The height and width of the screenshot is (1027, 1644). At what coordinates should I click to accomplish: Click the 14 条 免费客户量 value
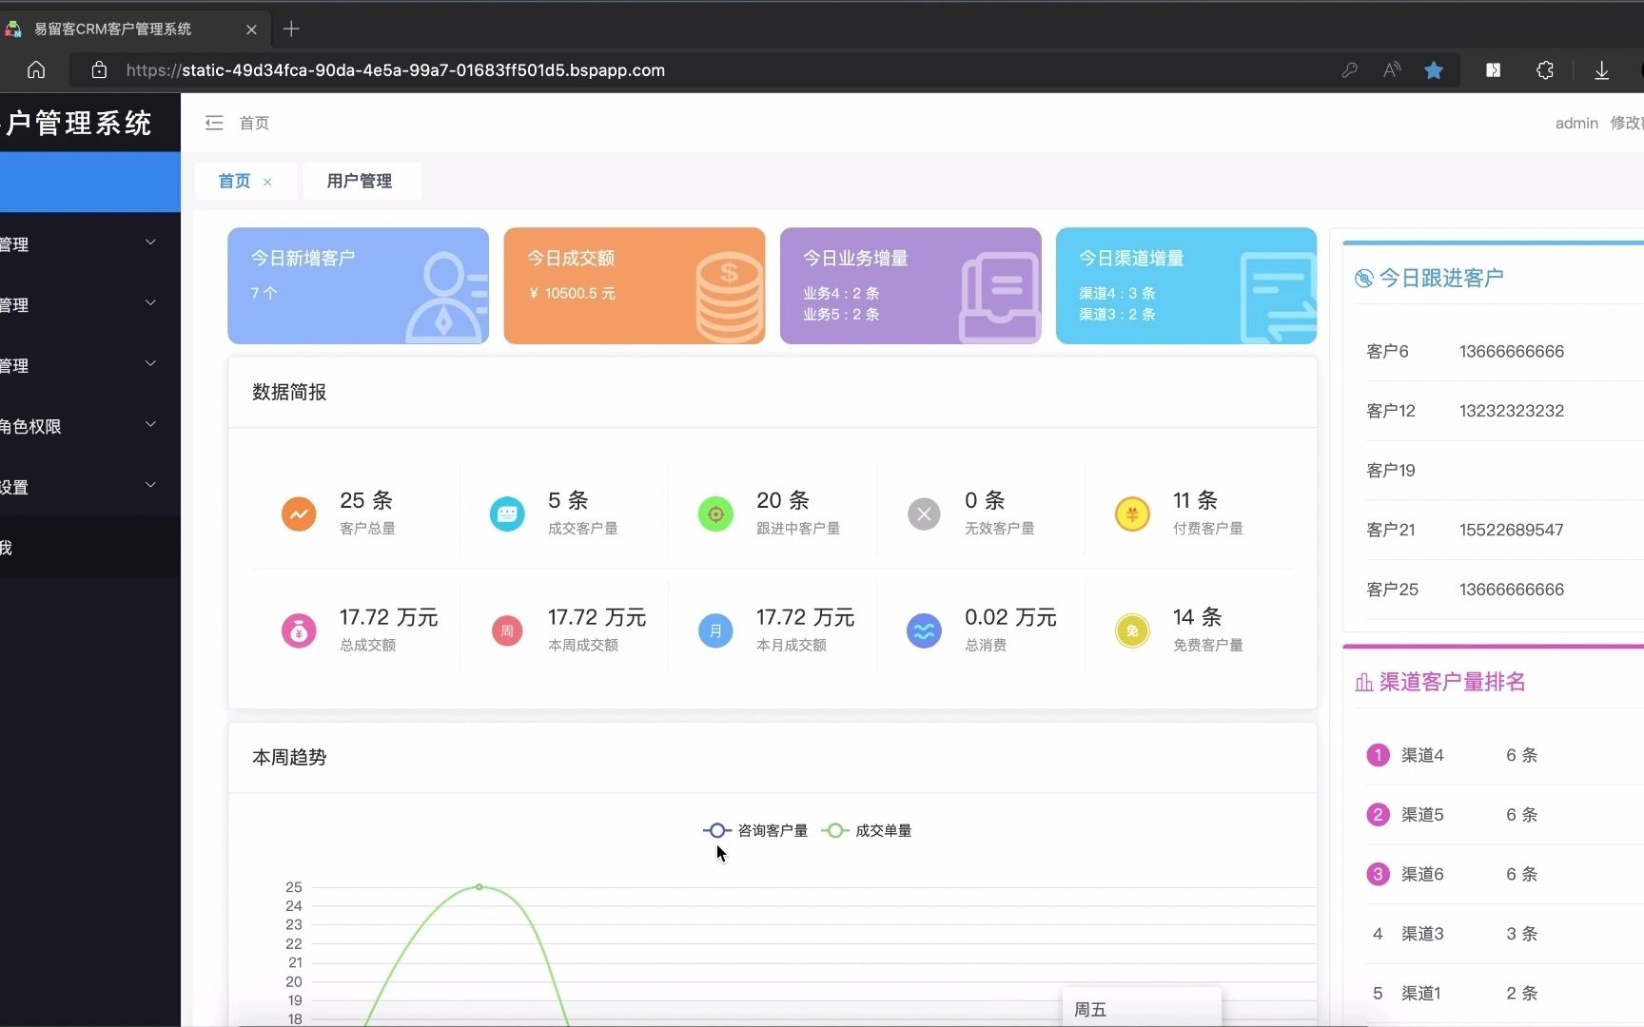1197,617
